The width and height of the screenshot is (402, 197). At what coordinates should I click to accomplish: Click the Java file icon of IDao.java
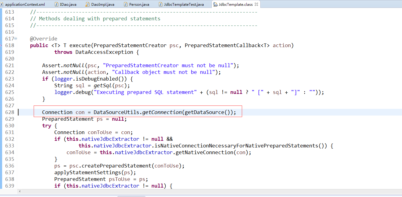click(x=57, y=5)
